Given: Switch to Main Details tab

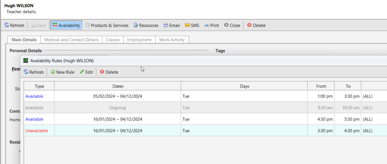Looking at the screenshot, I should pyautogui.click(x=24, y=39).
